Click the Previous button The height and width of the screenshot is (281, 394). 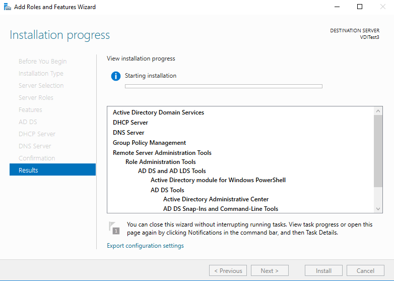pyautogui.click(x=228, y=270)
